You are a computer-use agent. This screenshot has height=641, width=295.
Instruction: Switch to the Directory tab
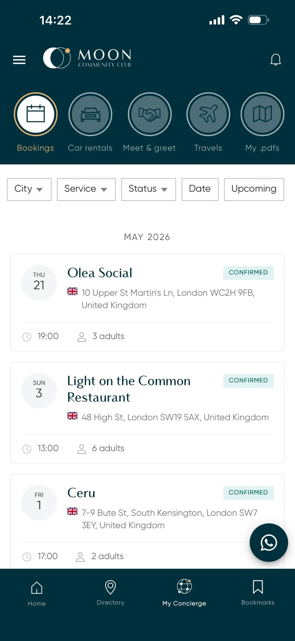[x=111, y=593]
